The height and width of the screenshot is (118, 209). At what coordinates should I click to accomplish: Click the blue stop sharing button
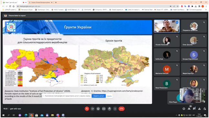99,96
